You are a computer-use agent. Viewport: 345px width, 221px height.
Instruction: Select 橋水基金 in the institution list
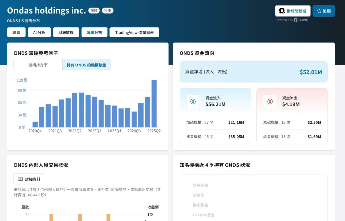pyautogui.click(x=200, y=205)
